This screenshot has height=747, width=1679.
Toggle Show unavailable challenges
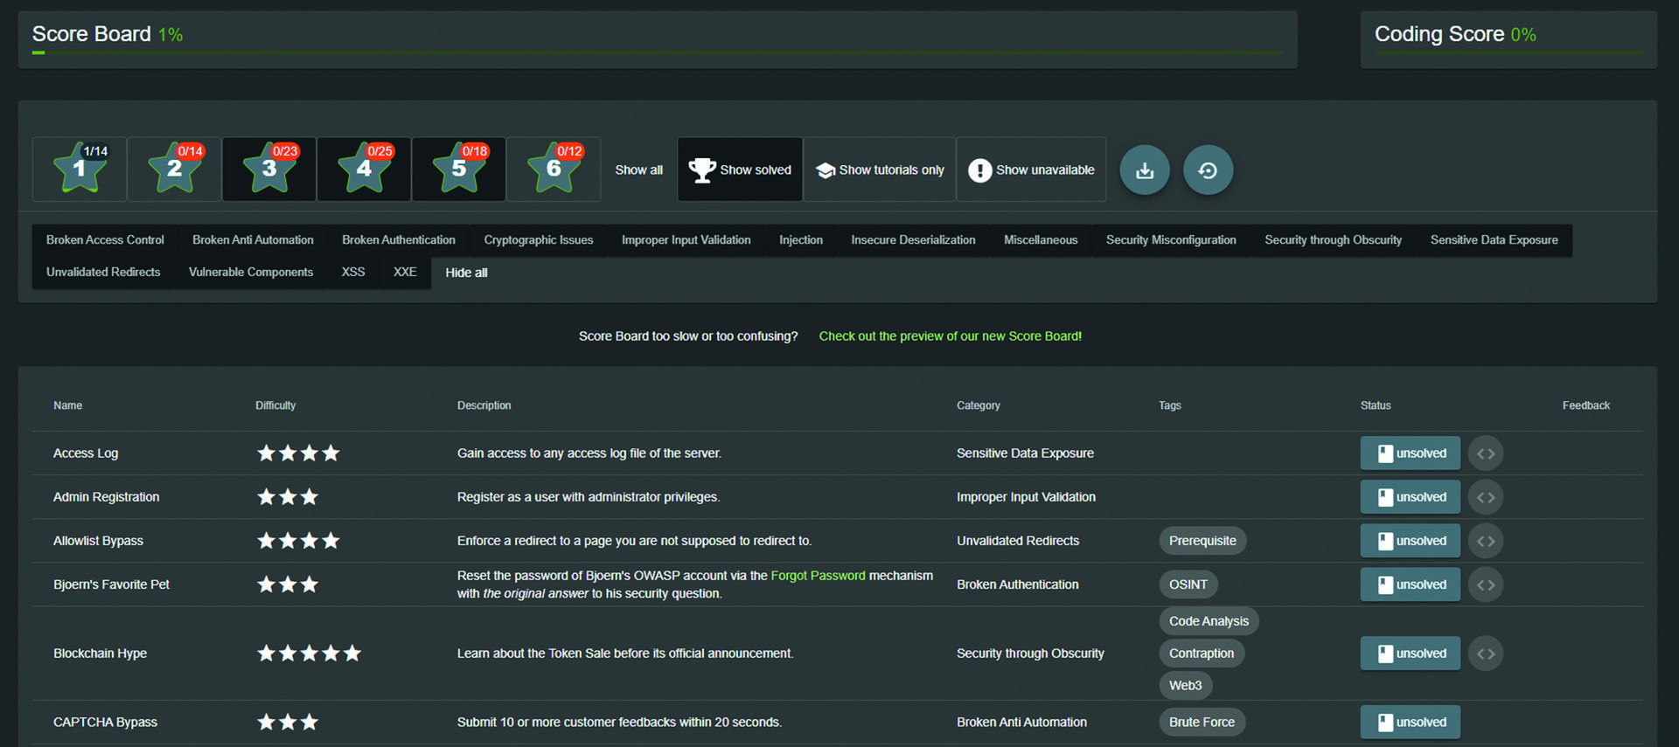click(x=1031, y=169)
